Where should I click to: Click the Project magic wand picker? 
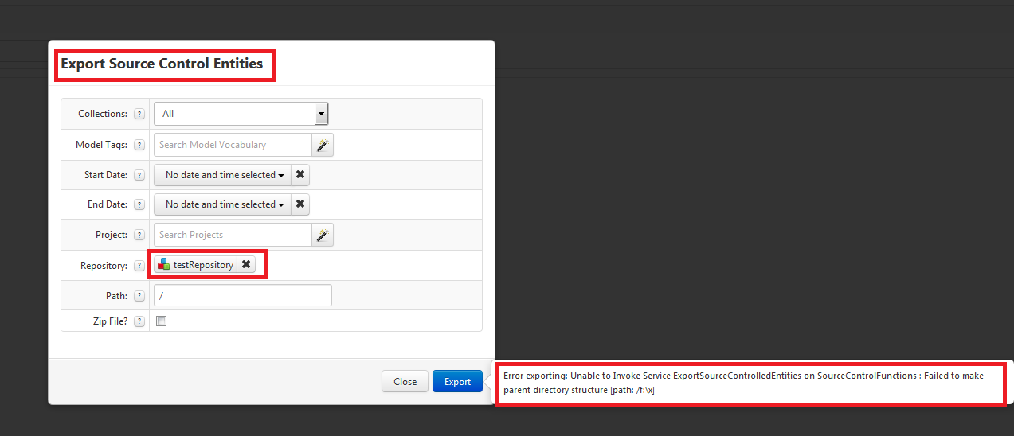[322, 235]
